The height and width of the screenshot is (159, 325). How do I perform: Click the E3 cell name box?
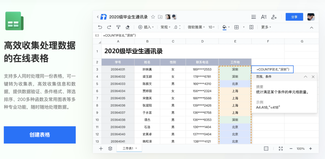97,36
